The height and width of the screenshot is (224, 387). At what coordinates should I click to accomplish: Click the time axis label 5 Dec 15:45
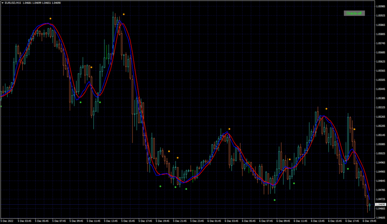(x=128, y=221)
